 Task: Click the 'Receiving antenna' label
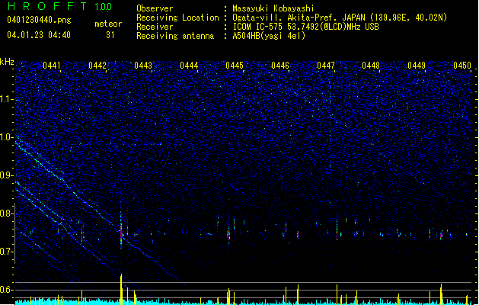pos(175,36)
